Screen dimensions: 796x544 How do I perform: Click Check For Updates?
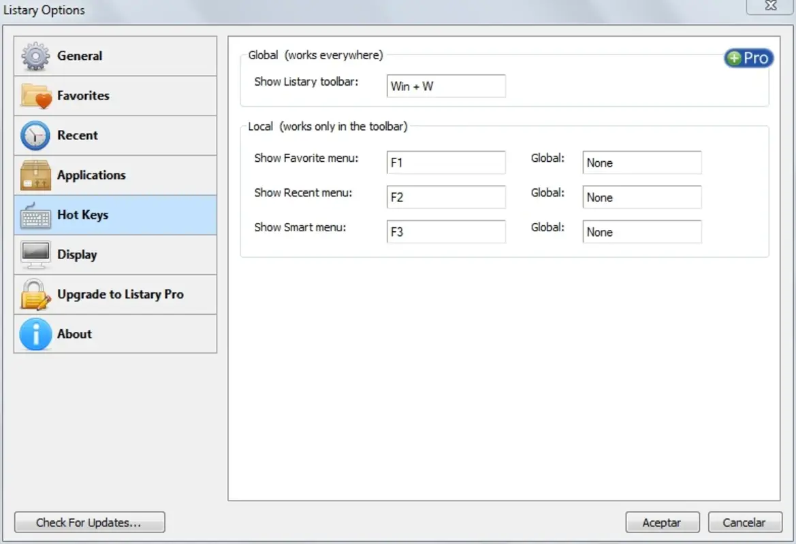pyautogui.click(x=89, y=522)
